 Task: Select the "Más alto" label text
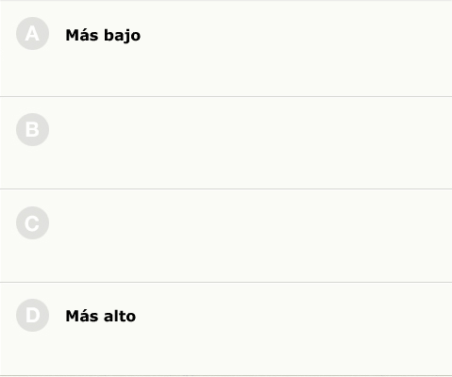tap(101, 316)
